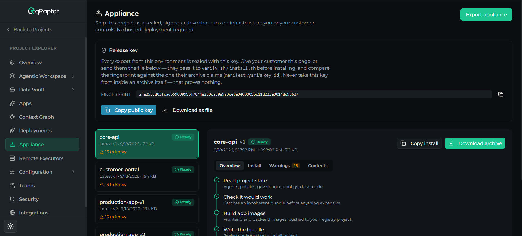Viewport: 522px width, 236px height.
Task: Expand Configuration chevron
Action: coord(73,172)
